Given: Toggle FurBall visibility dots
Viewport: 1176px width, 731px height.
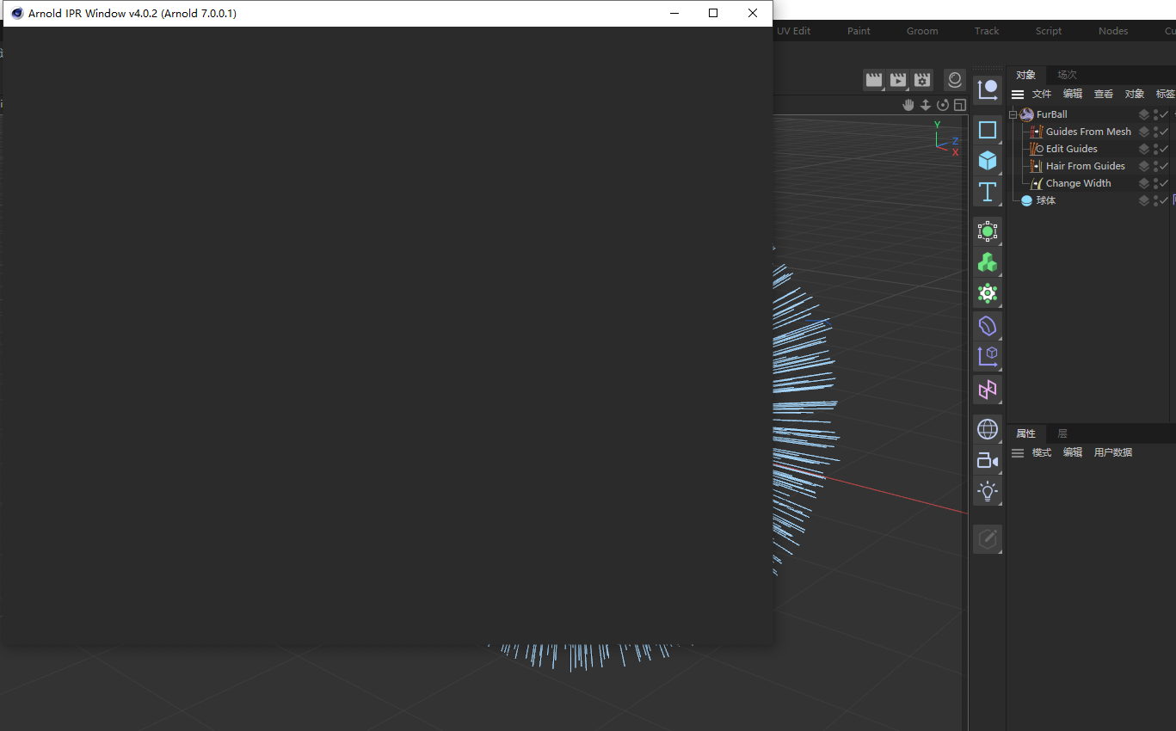Looking at the screenshot, I should click(x=1155, y=114).
